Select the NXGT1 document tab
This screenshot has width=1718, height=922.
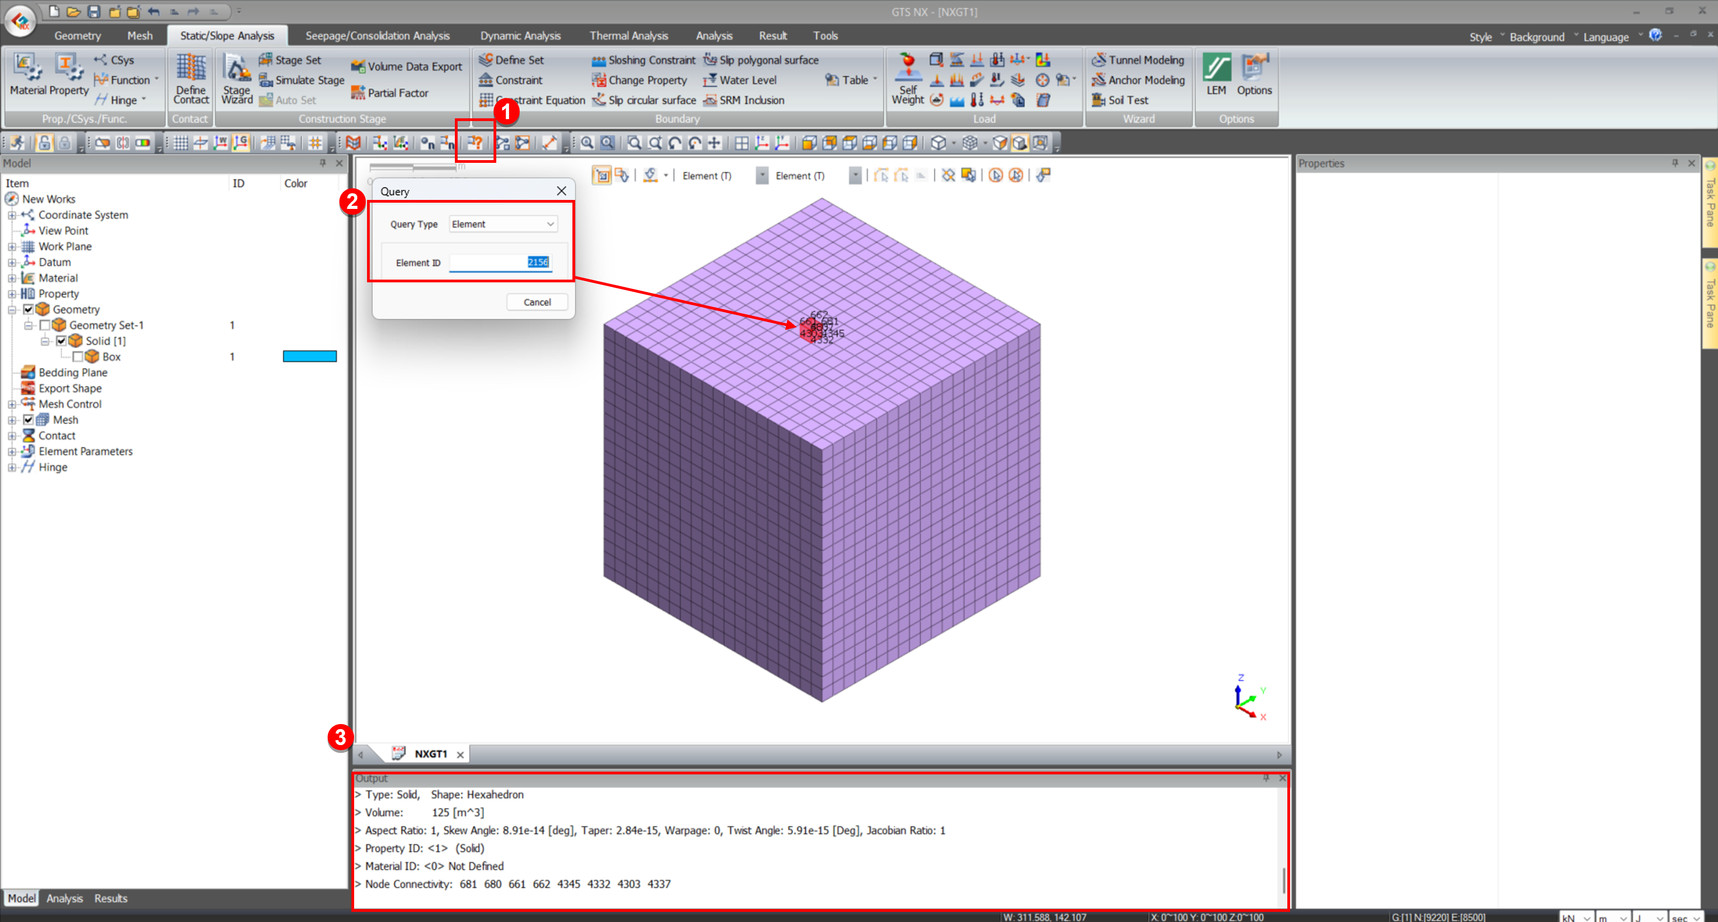point(430,754)
